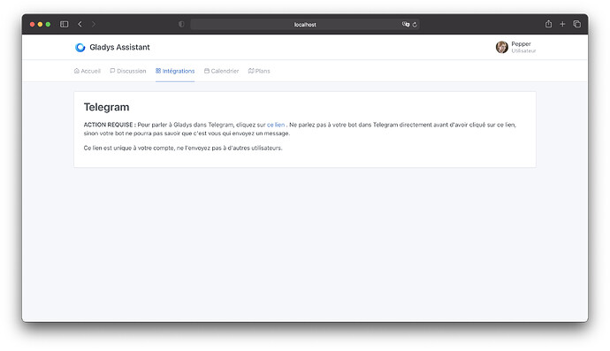Image resolution: width=610 pixels, height=351 pixels.
Task: Click the 'ACTION REQUISE' bold text
Action: click(x=110, y=125)
